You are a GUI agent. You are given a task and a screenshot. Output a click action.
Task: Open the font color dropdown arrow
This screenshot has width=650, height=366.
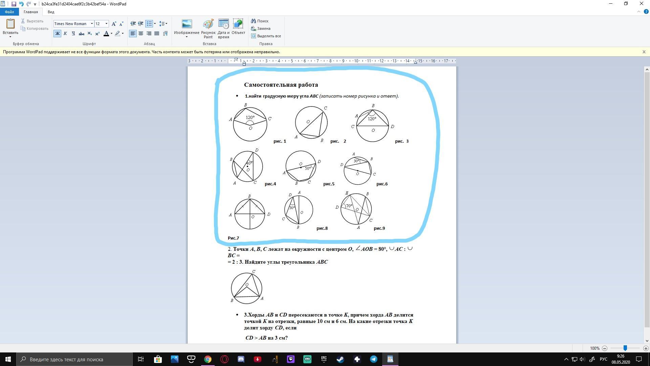tap(111, 34)
